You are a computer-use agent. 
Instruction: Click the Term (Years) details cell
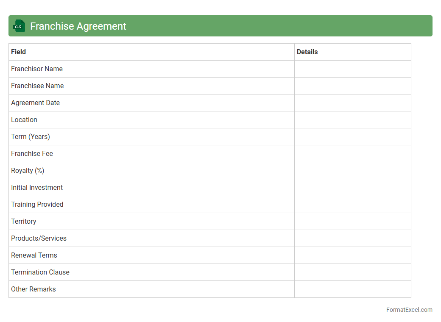[x=352, y=137]
